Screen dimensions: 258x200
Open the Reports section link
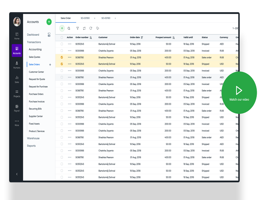tap(31, 146)
